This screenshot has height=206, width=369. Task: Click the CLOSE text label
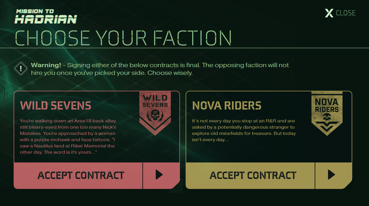(346, 13)
